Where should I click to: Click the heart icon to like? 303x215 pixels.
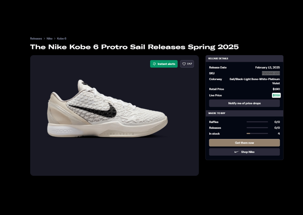coord(184,64)
